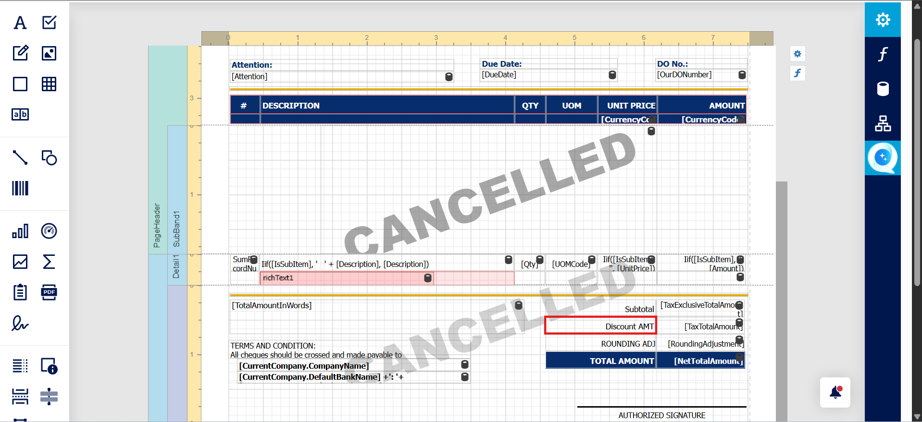Select the Picture Box tool in toolbox
922x422 pixels.
(x=49, y=53)
